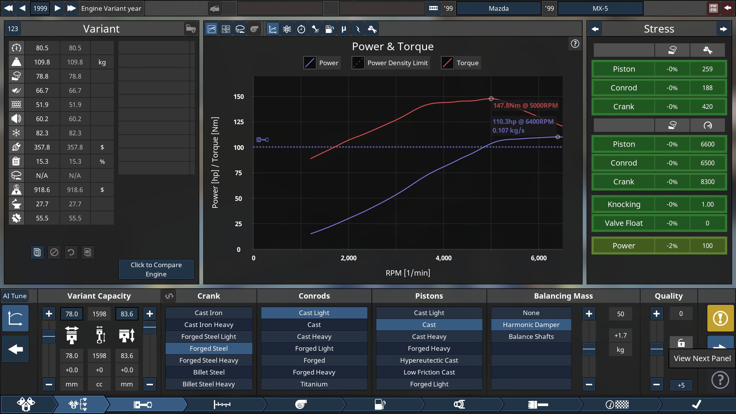736x414 pixels.
Task: Select the power curve axis graph
Action: [x=273, y=29]
